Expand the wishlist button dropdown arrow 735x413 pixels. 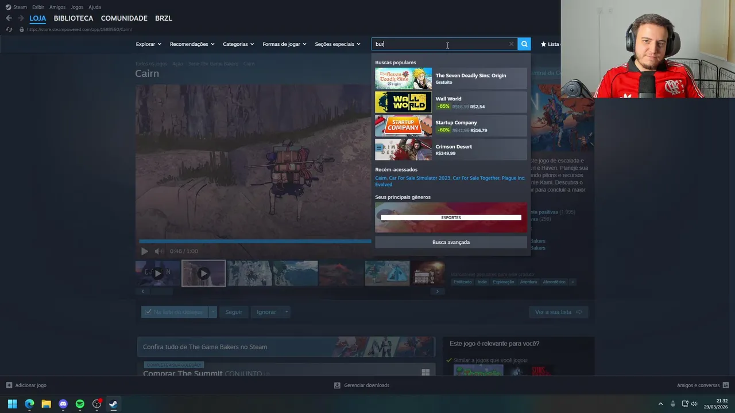[213, 312]
